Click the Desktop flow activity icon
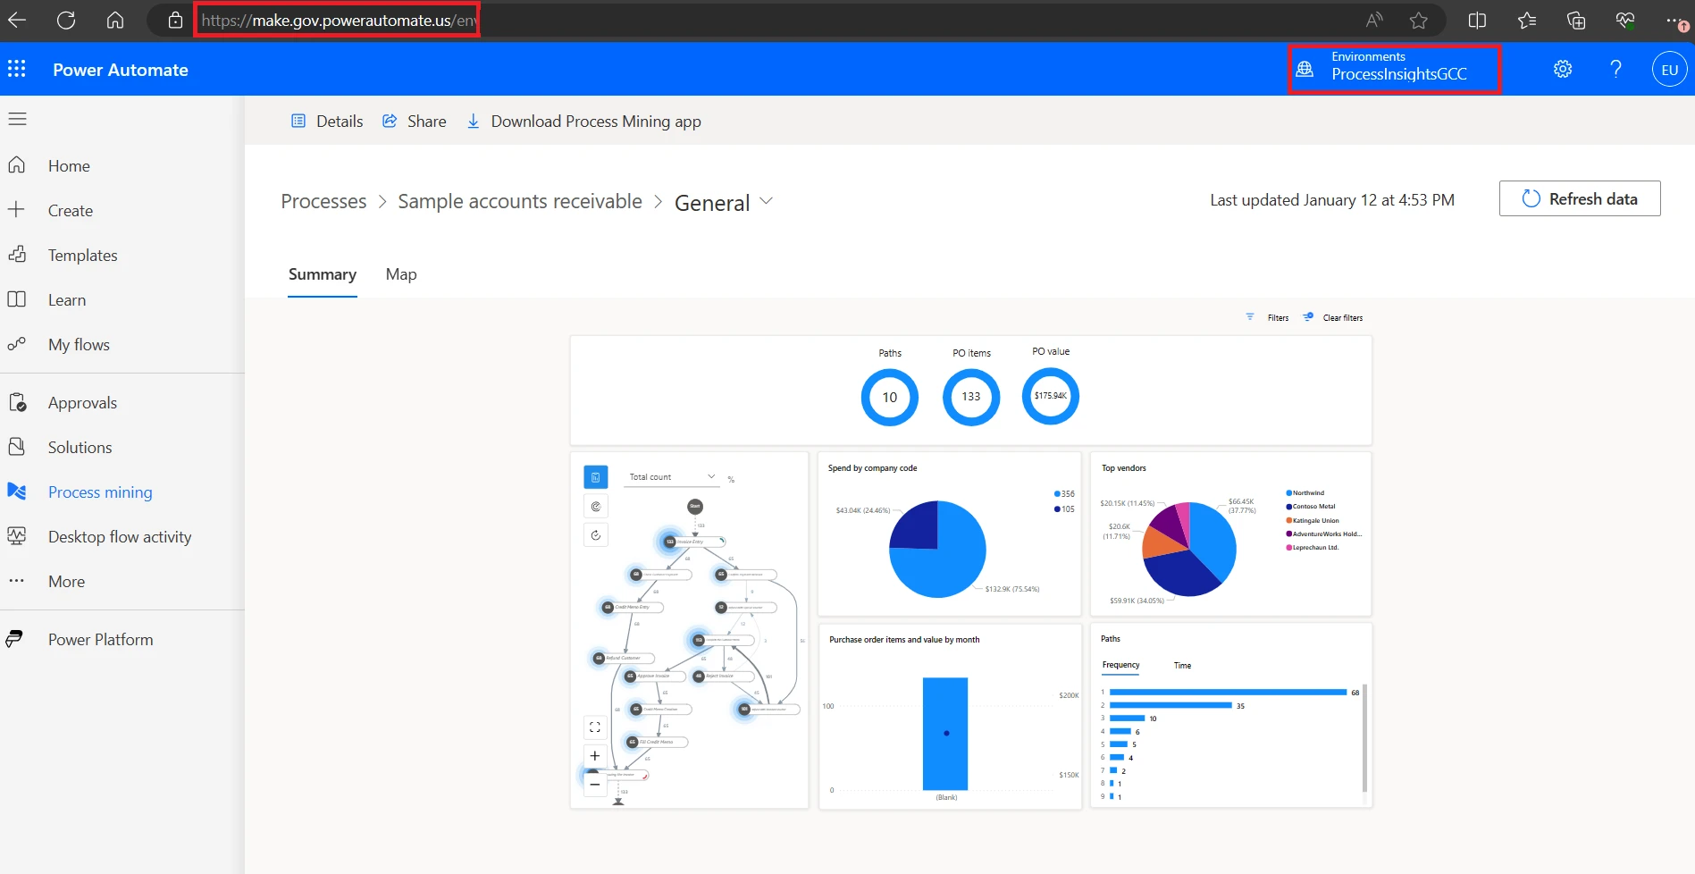This screenshot has width=1695, height=874. (17, 536)
